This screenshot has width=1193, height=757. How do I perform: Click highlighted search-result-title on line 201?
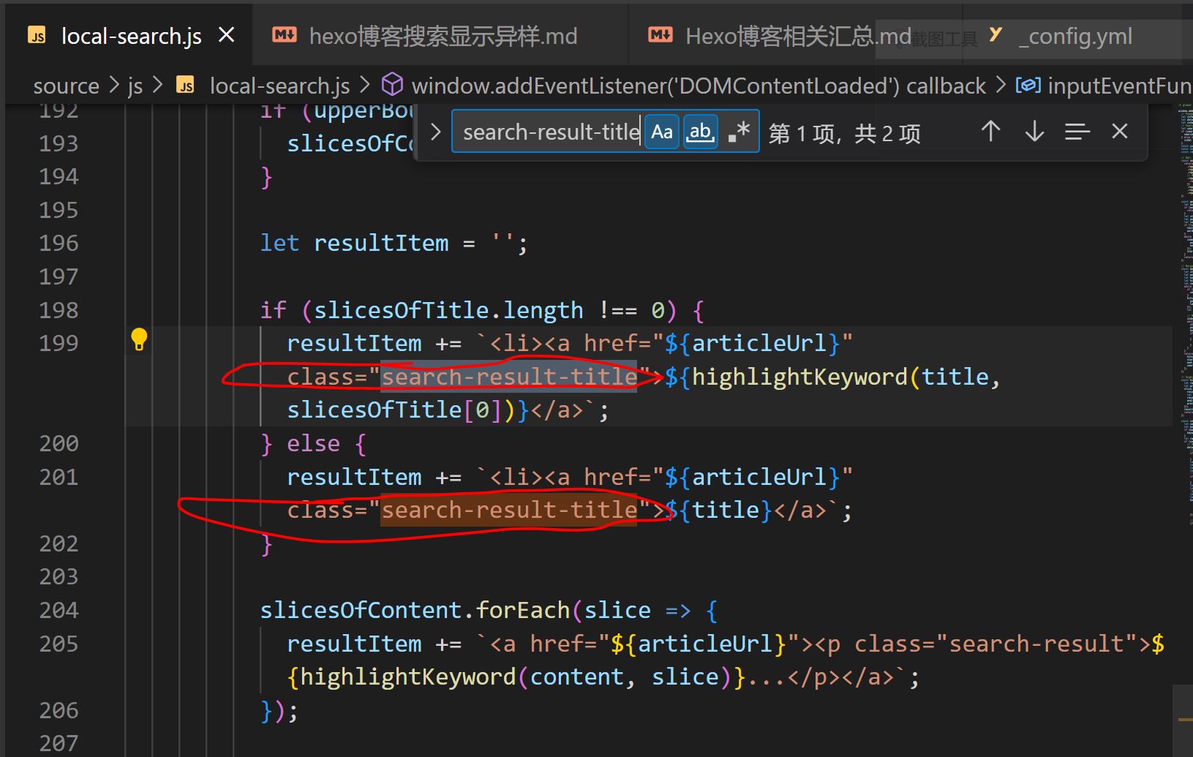[509, 510]
